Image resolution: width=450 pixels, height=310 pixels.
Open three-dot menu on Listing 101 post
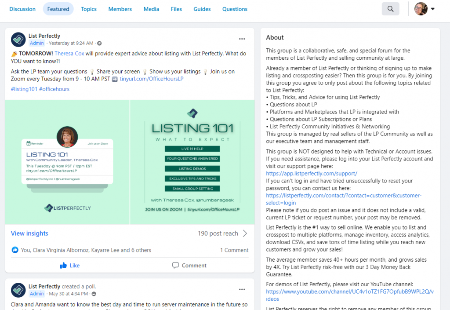(242, 39)
